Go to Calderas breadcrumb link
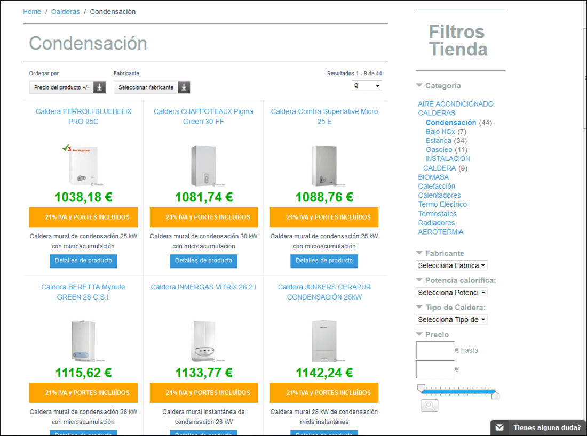 pyautogui.click(x=66, y=12)
